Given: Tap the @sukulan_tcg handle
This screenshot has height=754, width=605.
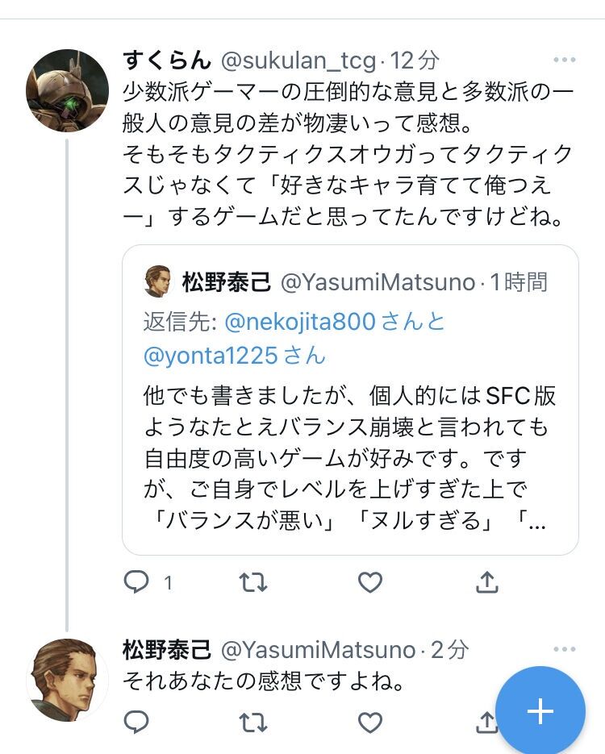Looking at the screenshot, I should [x=298, y=60].
